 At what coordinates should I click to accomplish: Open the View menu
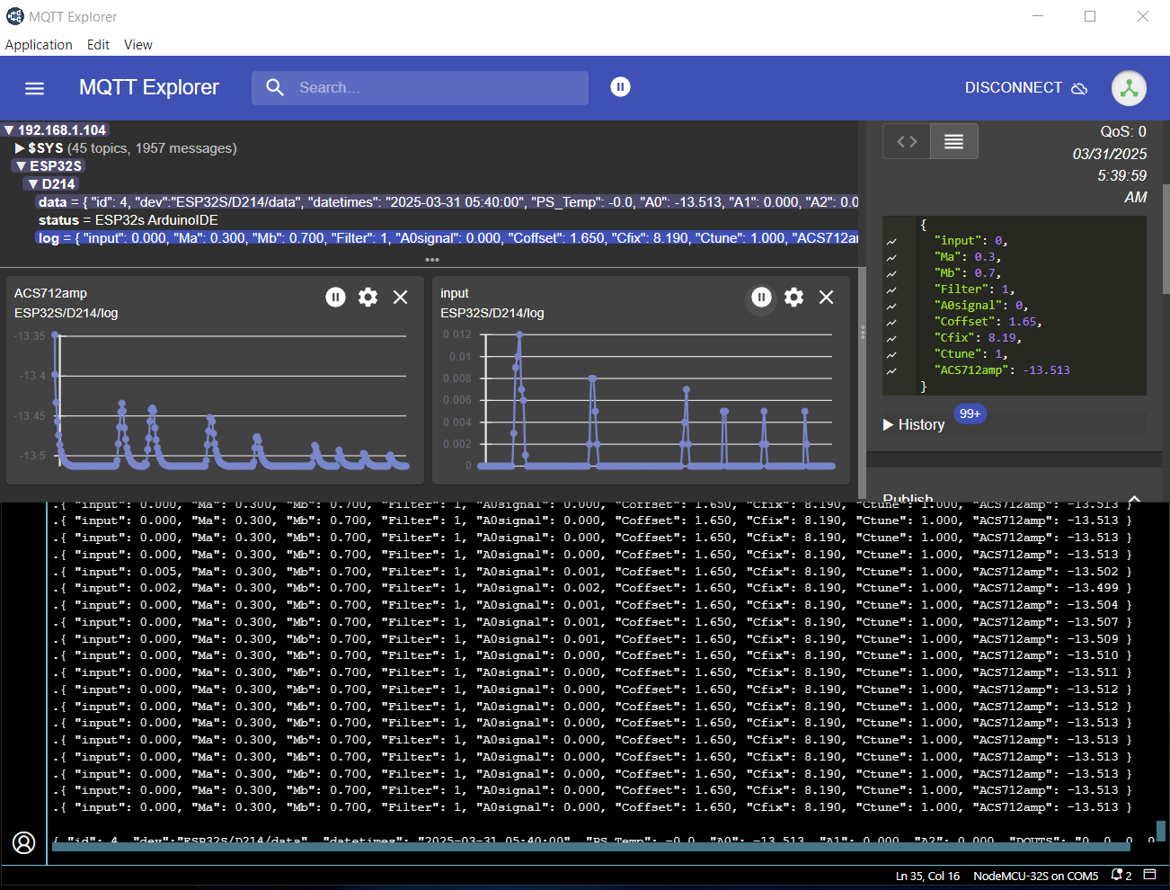[x=137, y=45]
